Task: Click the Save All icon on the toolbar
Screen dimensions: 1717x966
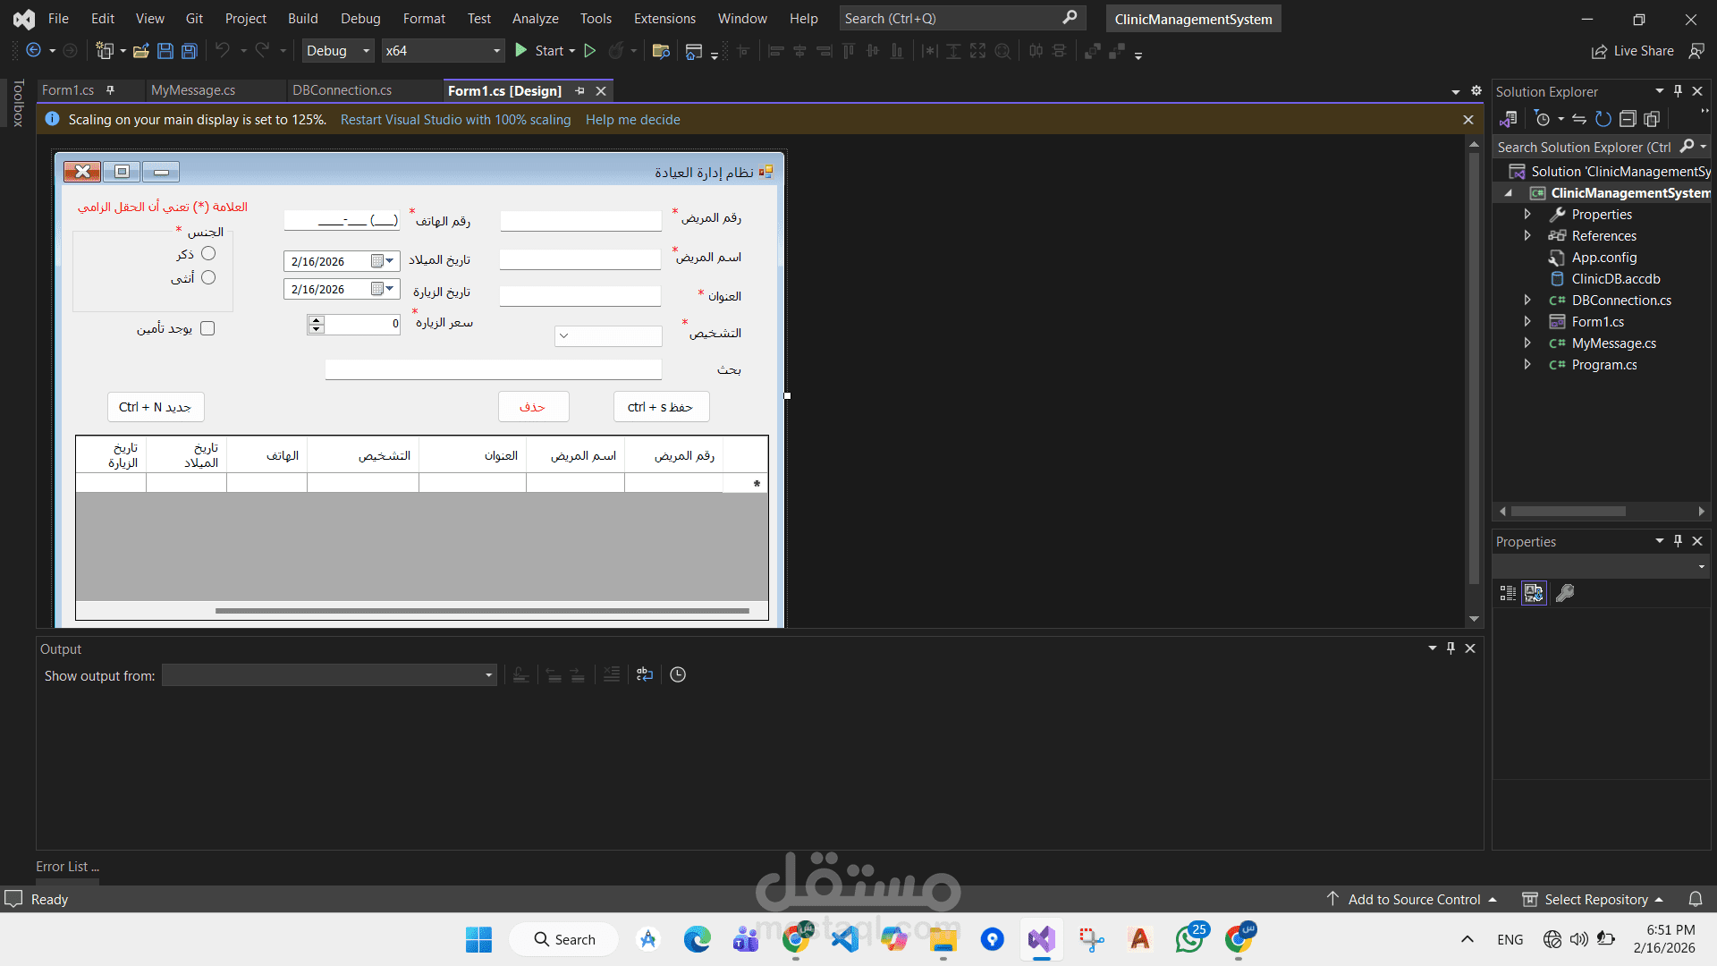Action: 189,51
